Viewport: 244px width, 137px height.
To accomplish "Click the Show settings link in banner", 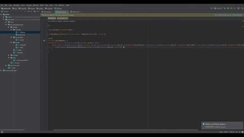I will pos(237,15).
